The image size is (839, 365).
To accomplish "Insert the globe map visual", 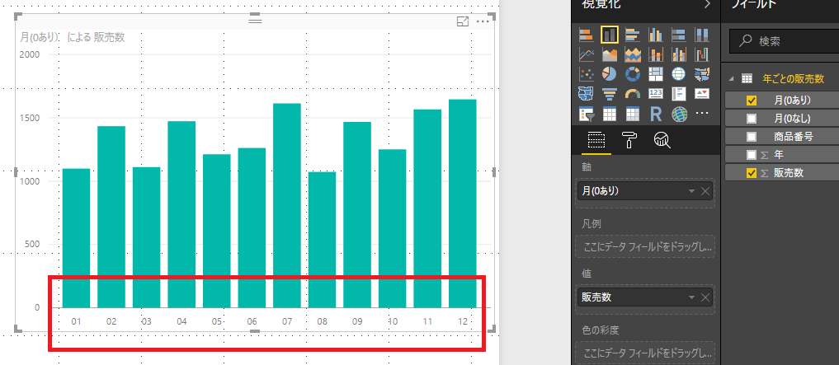I will click(x=678, y=74).
